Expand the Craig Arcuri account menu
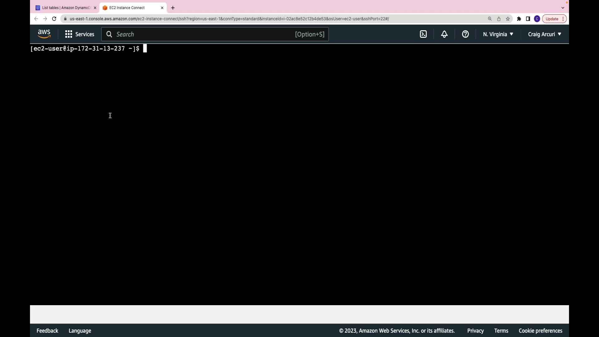This screenshot has height=337, width=599. (544, 34)
